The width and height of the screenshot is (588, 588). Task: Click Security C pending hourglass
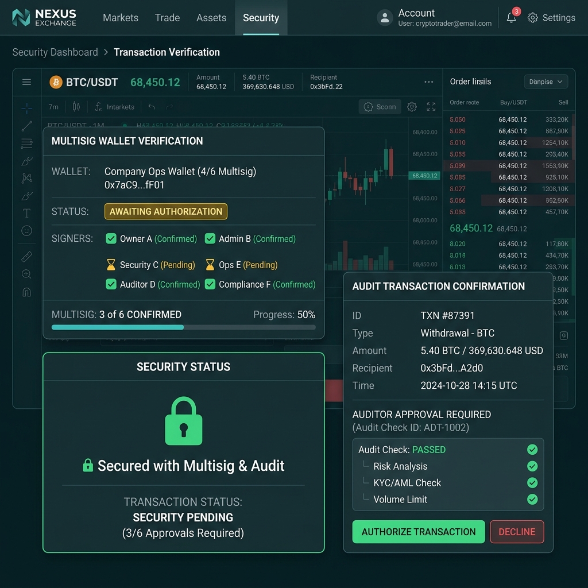click(111, 265)
